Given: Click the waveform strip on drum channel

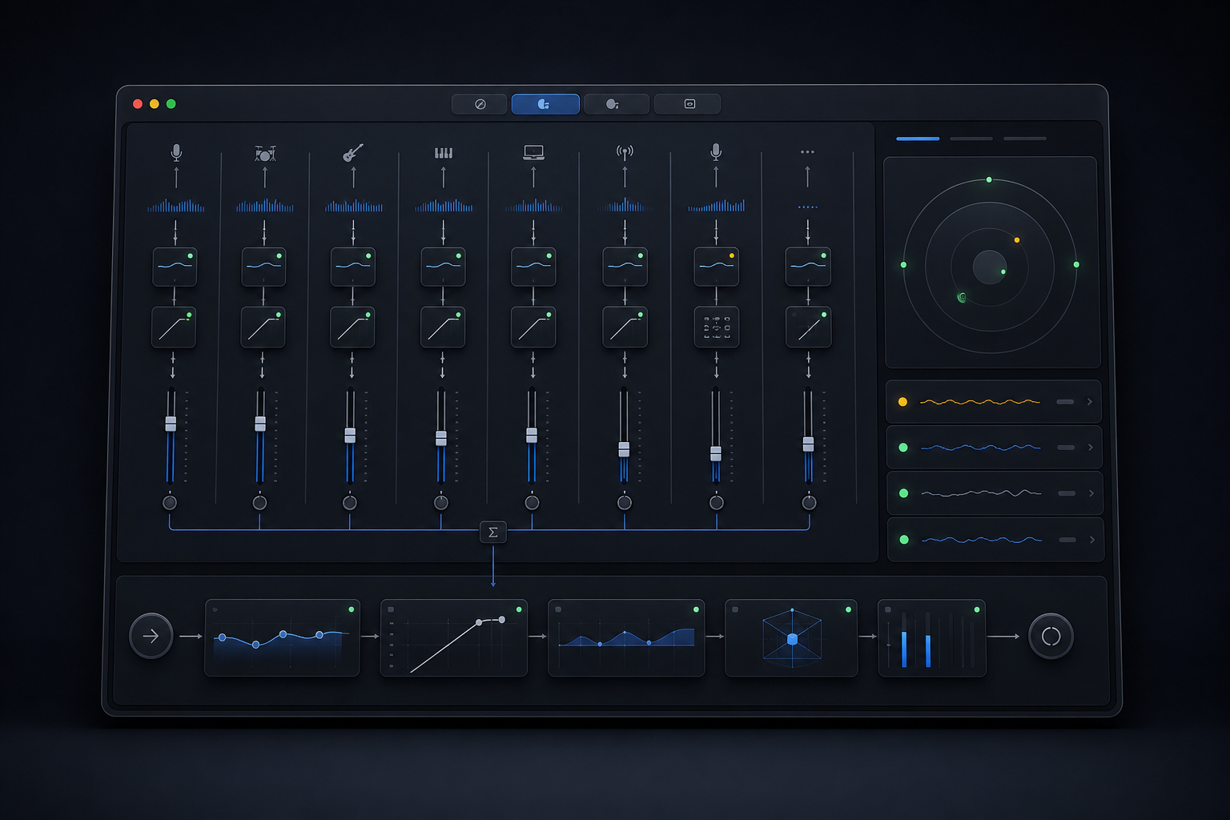Looking at the screenshot, I should [x=265, y=206].
